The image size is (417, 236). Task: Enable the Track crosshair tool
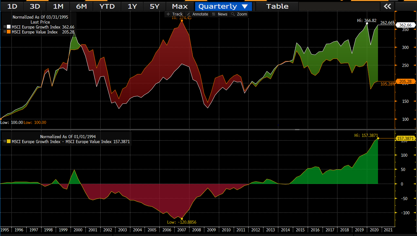pos(175,14)
